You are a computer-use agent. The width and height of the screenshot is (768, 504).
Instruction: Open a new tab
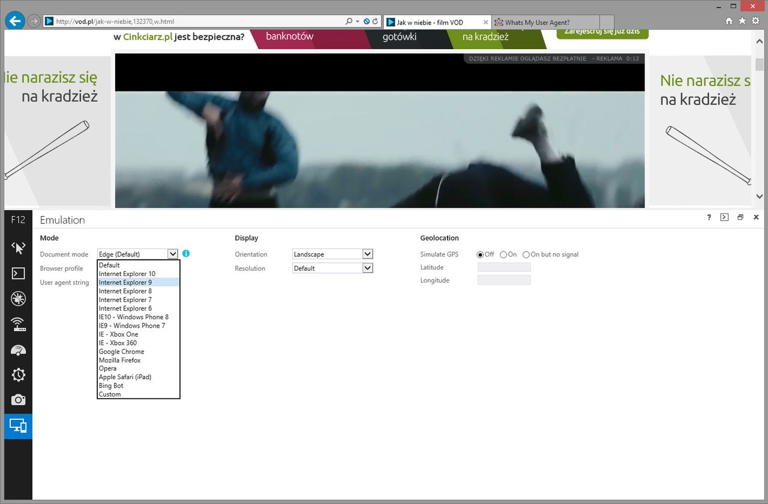click(x=607, y=22)
